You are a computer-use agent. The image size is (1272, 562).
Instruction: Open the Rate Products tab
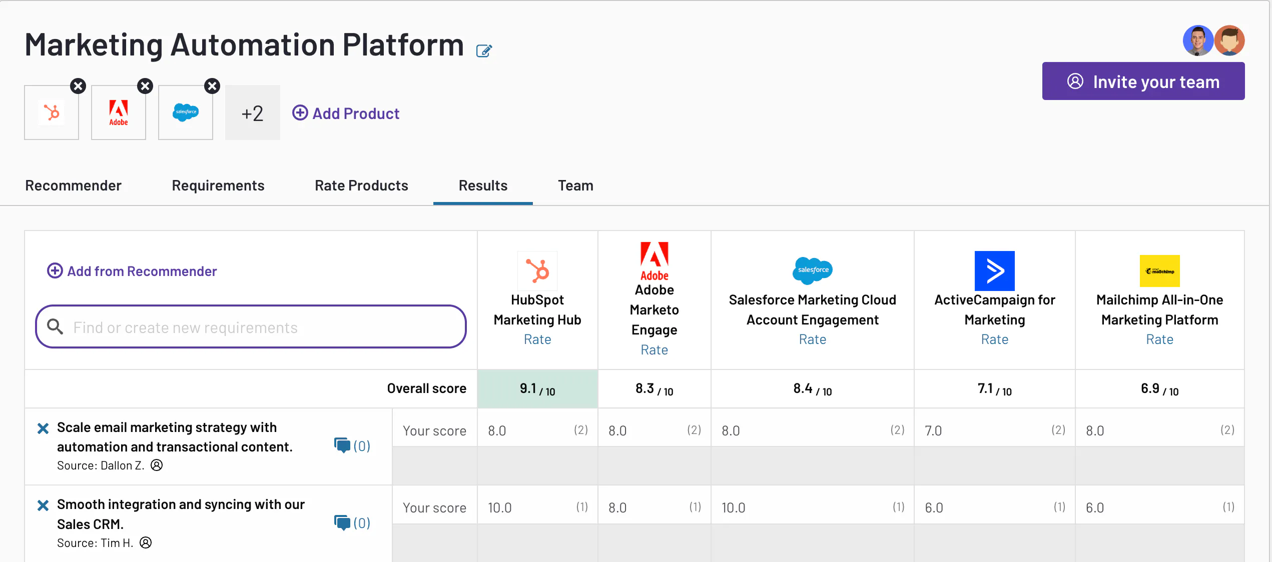tap(361, 185)
